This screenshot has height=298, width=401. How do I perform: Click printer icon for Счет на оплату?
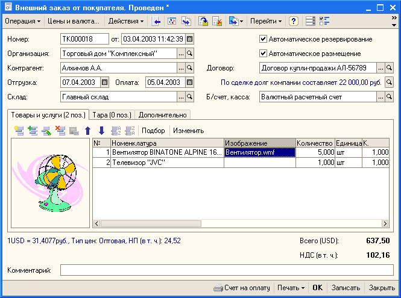218,288
